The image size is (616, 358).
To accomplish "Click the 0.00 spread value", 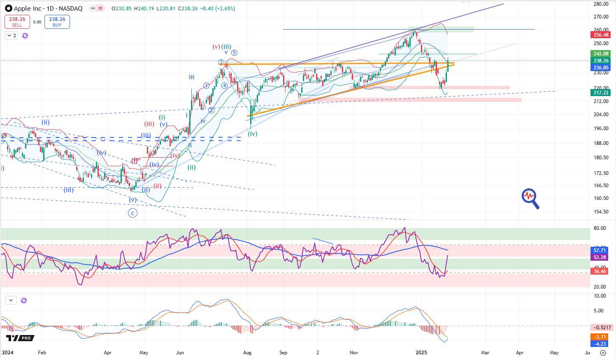I will pyautogui.click(x=37, y=22).
